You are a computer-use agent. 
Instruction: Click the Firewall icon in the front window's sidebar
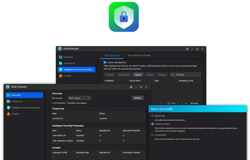[8, 114]
